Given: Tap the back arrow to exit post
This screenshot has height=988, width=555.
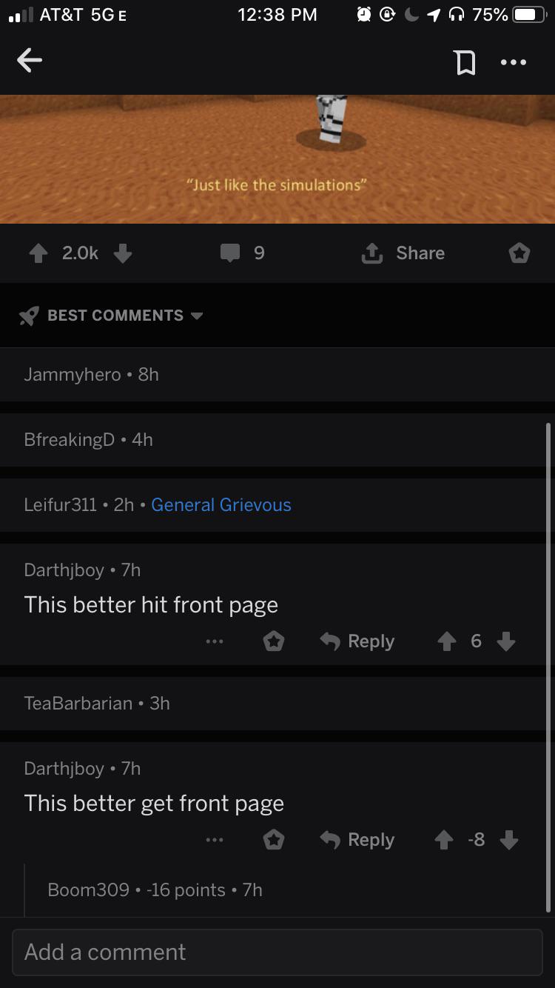Looking at the screenshot, I should pos(30,61).
